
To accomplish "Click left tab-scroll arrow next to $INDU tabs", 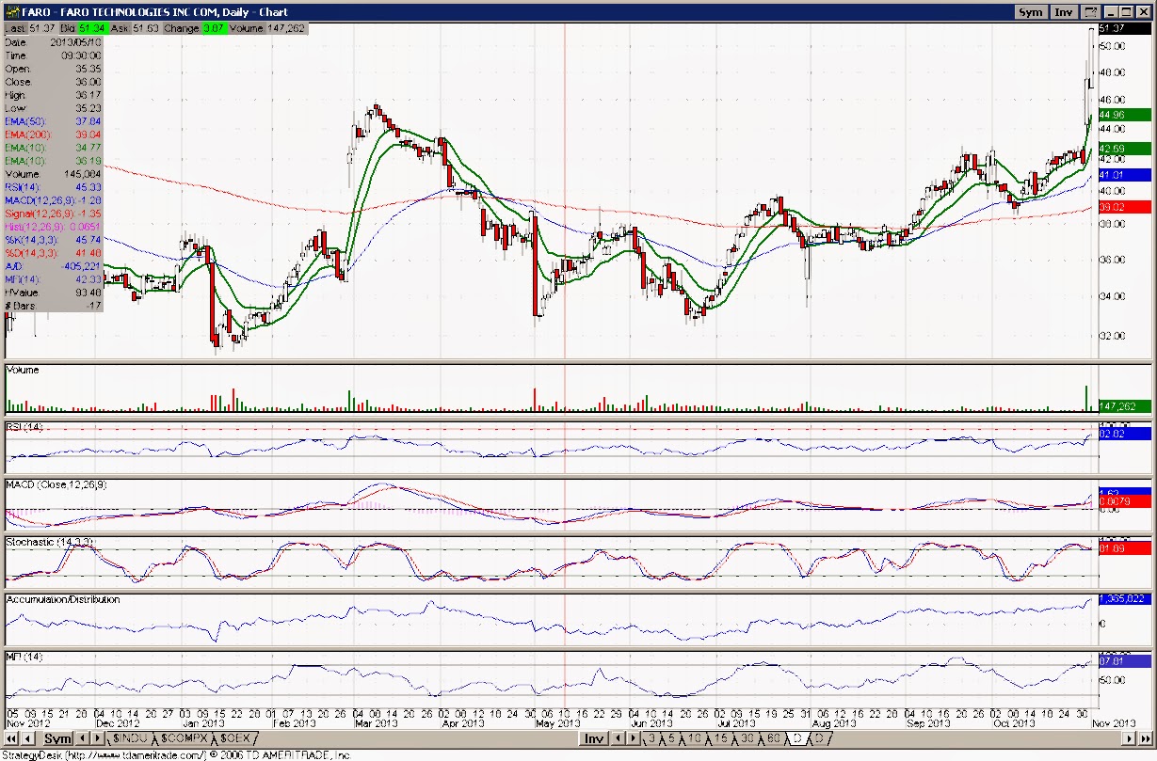I will 82,738.
